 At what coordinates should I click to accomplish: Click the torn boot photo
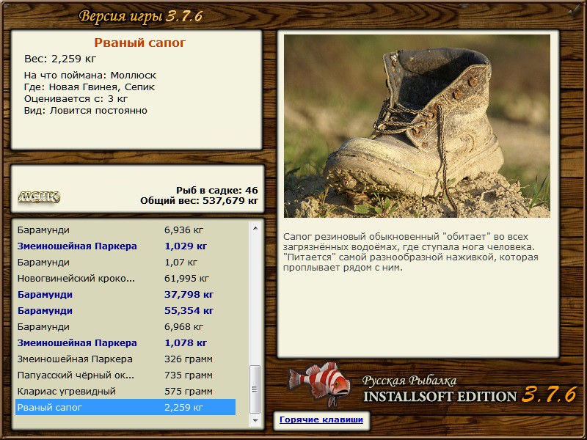coord(417,126)
